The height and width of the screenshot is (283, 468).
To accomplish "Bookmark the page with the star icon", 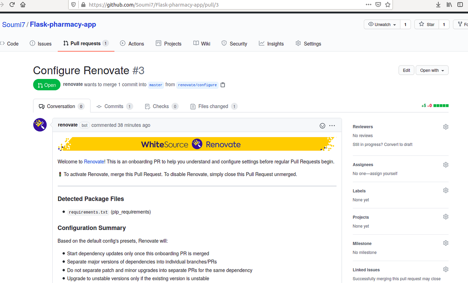I will point(388,4).
